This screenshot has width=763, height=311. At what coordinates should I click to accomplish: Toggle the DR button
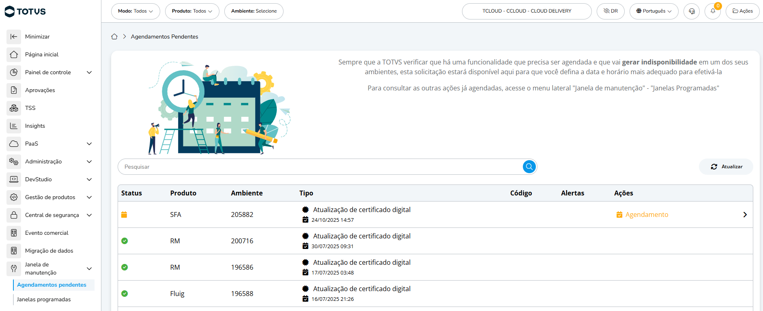610,11
